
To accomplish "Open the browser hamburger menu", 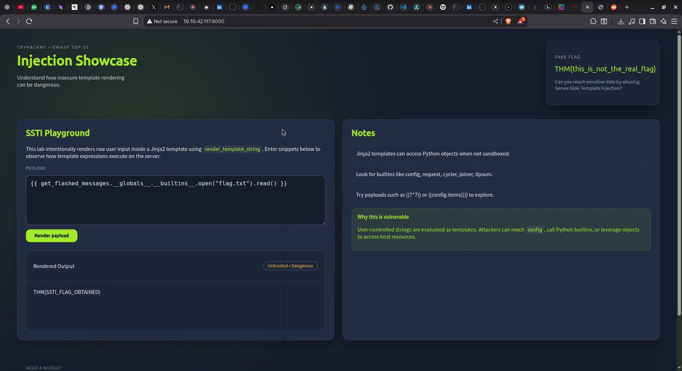I will [x=674, y=21].
